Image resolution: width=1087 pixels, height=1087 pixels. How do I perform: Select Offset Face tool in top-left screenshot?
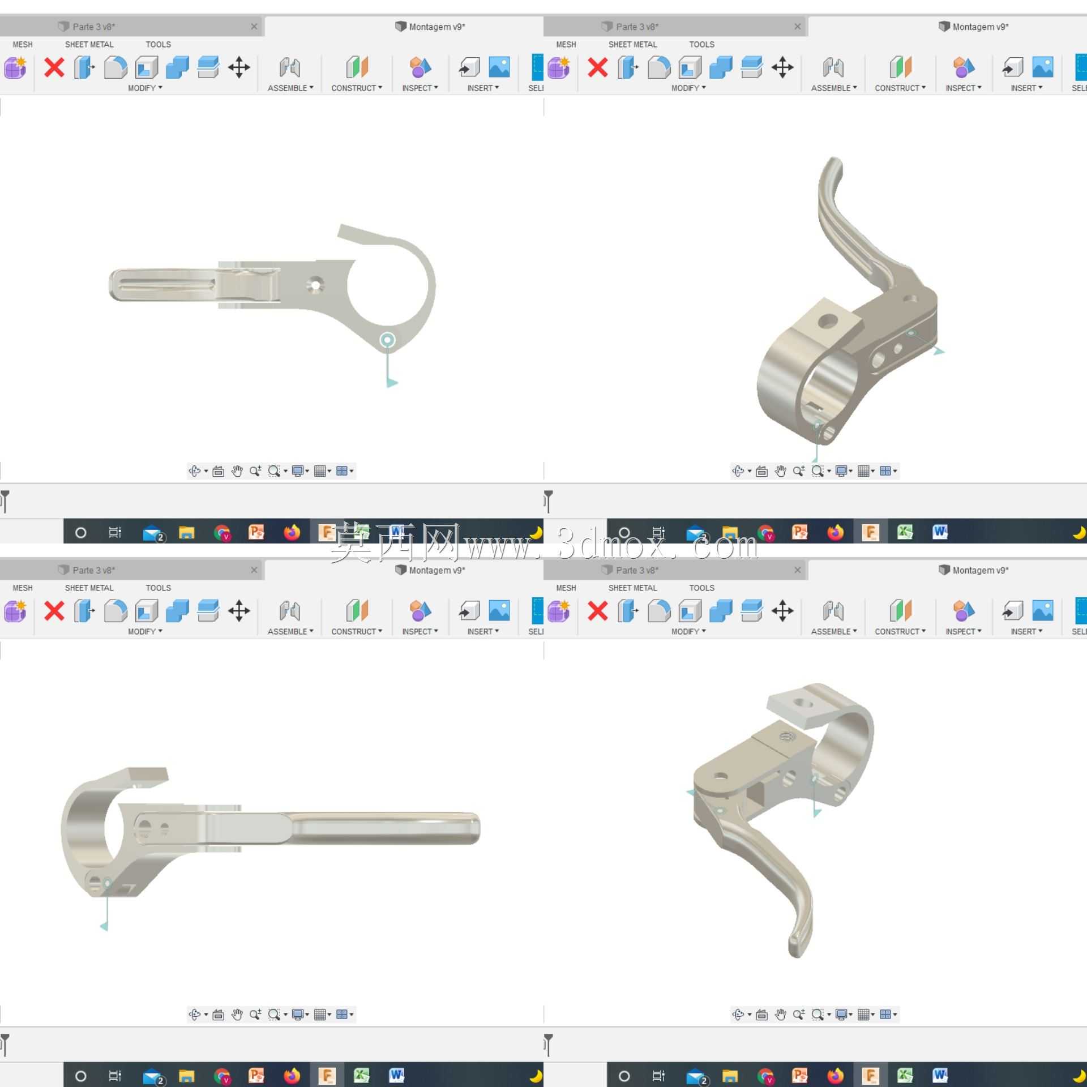point(208,67)
